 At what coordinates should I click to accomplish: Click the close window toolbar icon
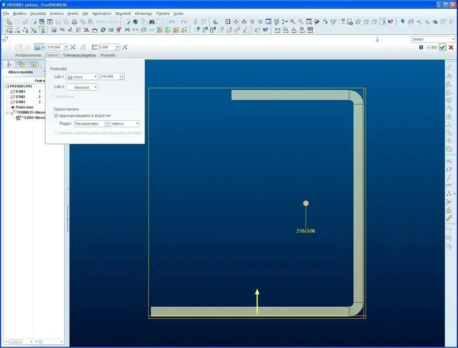tap(50, 22)
